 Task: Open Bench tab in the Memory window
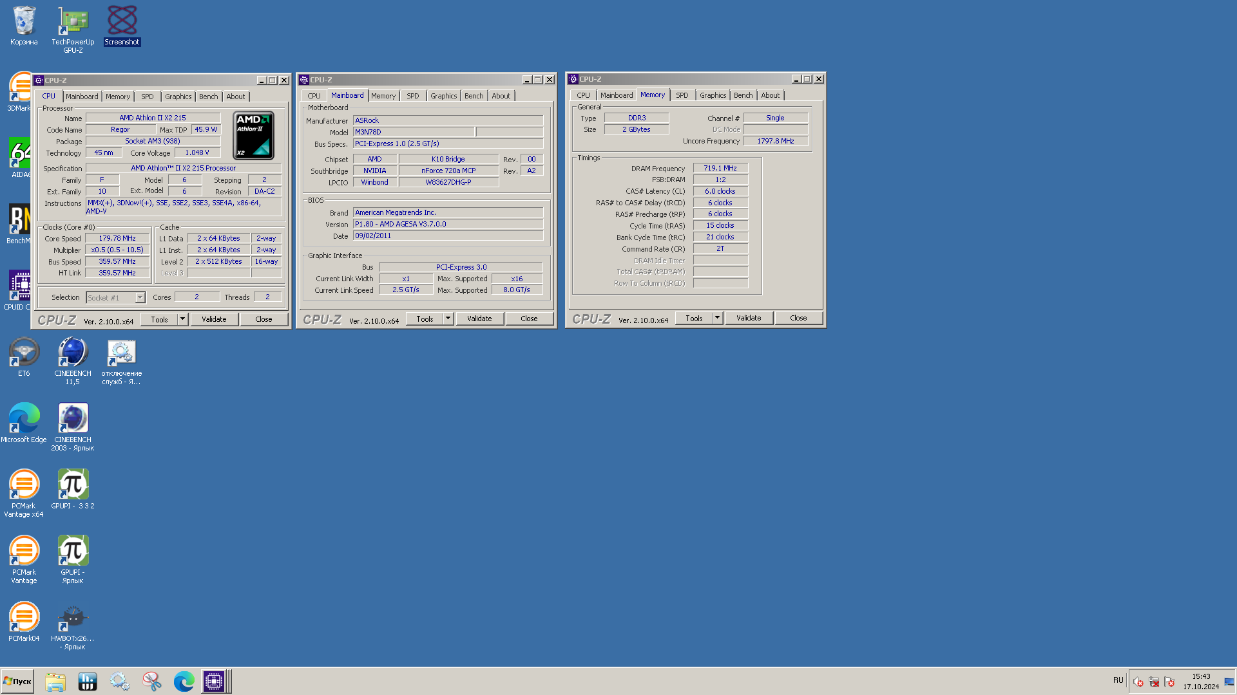click(743, 95)
